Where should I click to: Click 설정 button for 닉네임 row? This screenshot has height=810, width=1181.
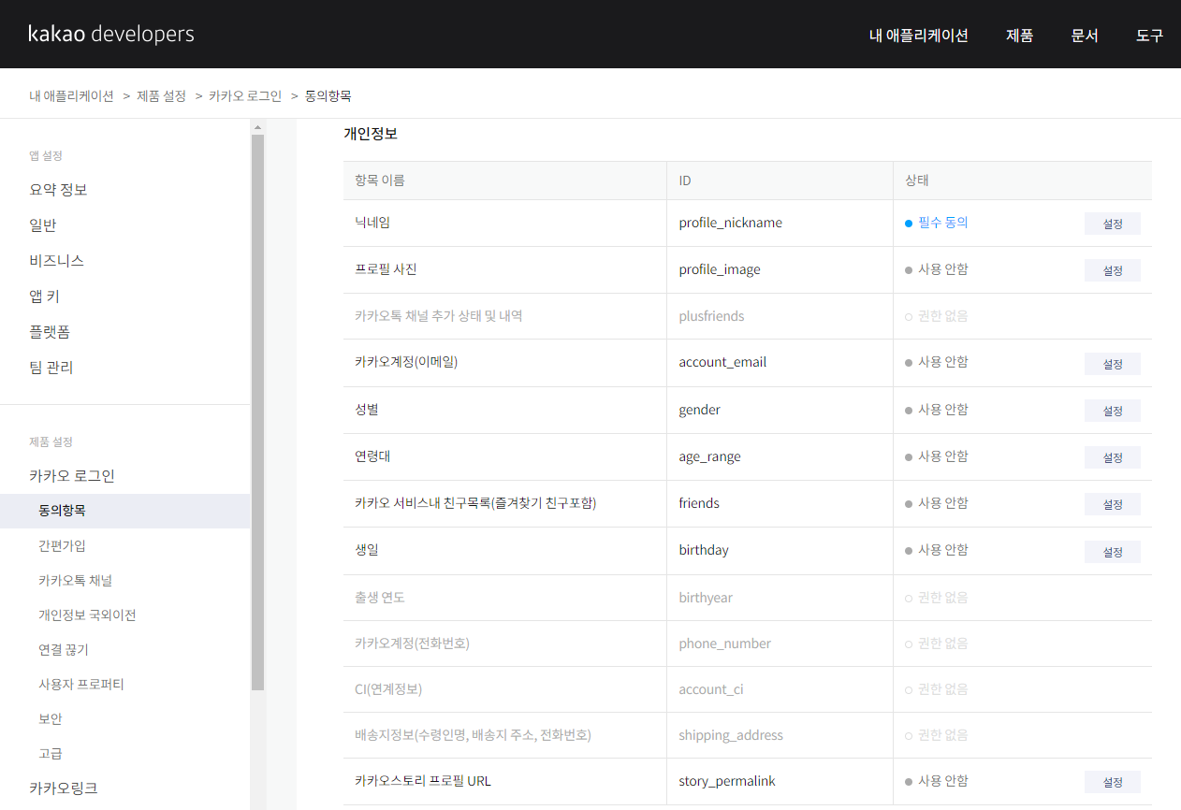pyautogui.click(x=1113, y=224)
